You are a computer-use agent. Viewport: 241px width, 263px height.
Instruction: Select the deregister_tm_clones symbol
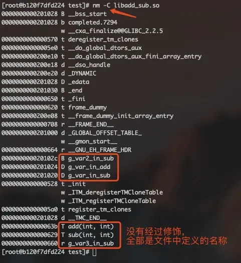point(103,39)
